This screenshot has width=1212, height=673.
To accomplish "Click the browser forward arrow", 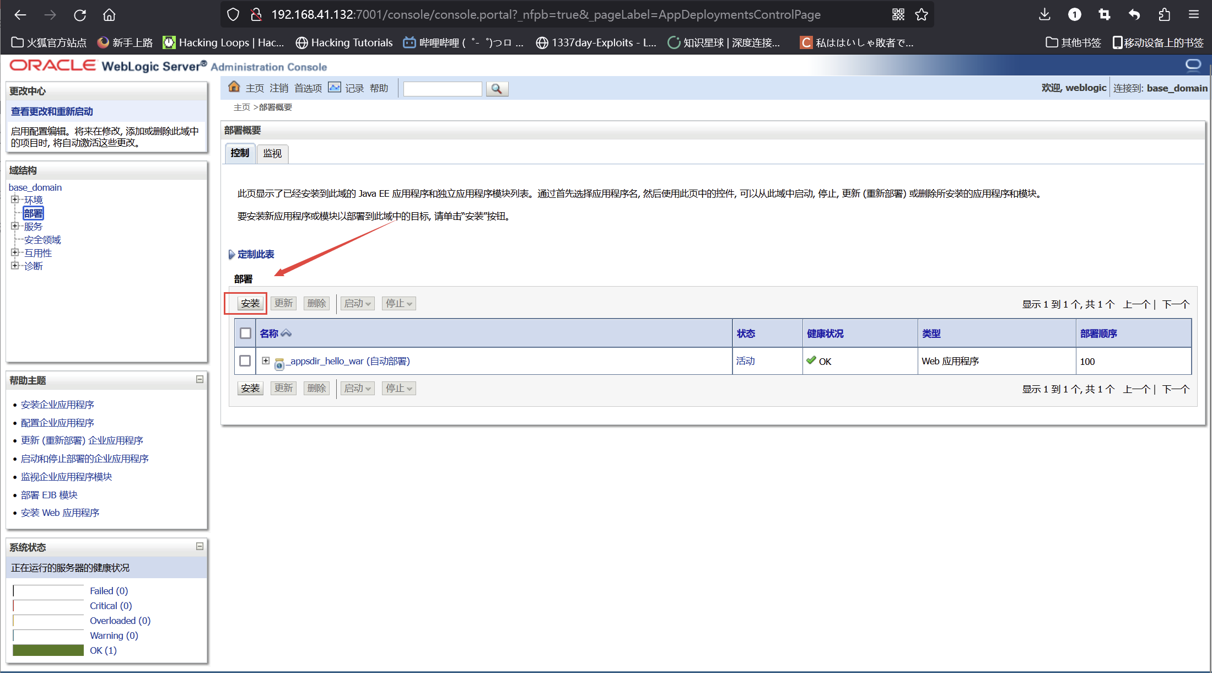I will pyautogui.click(x=50, y=15).
